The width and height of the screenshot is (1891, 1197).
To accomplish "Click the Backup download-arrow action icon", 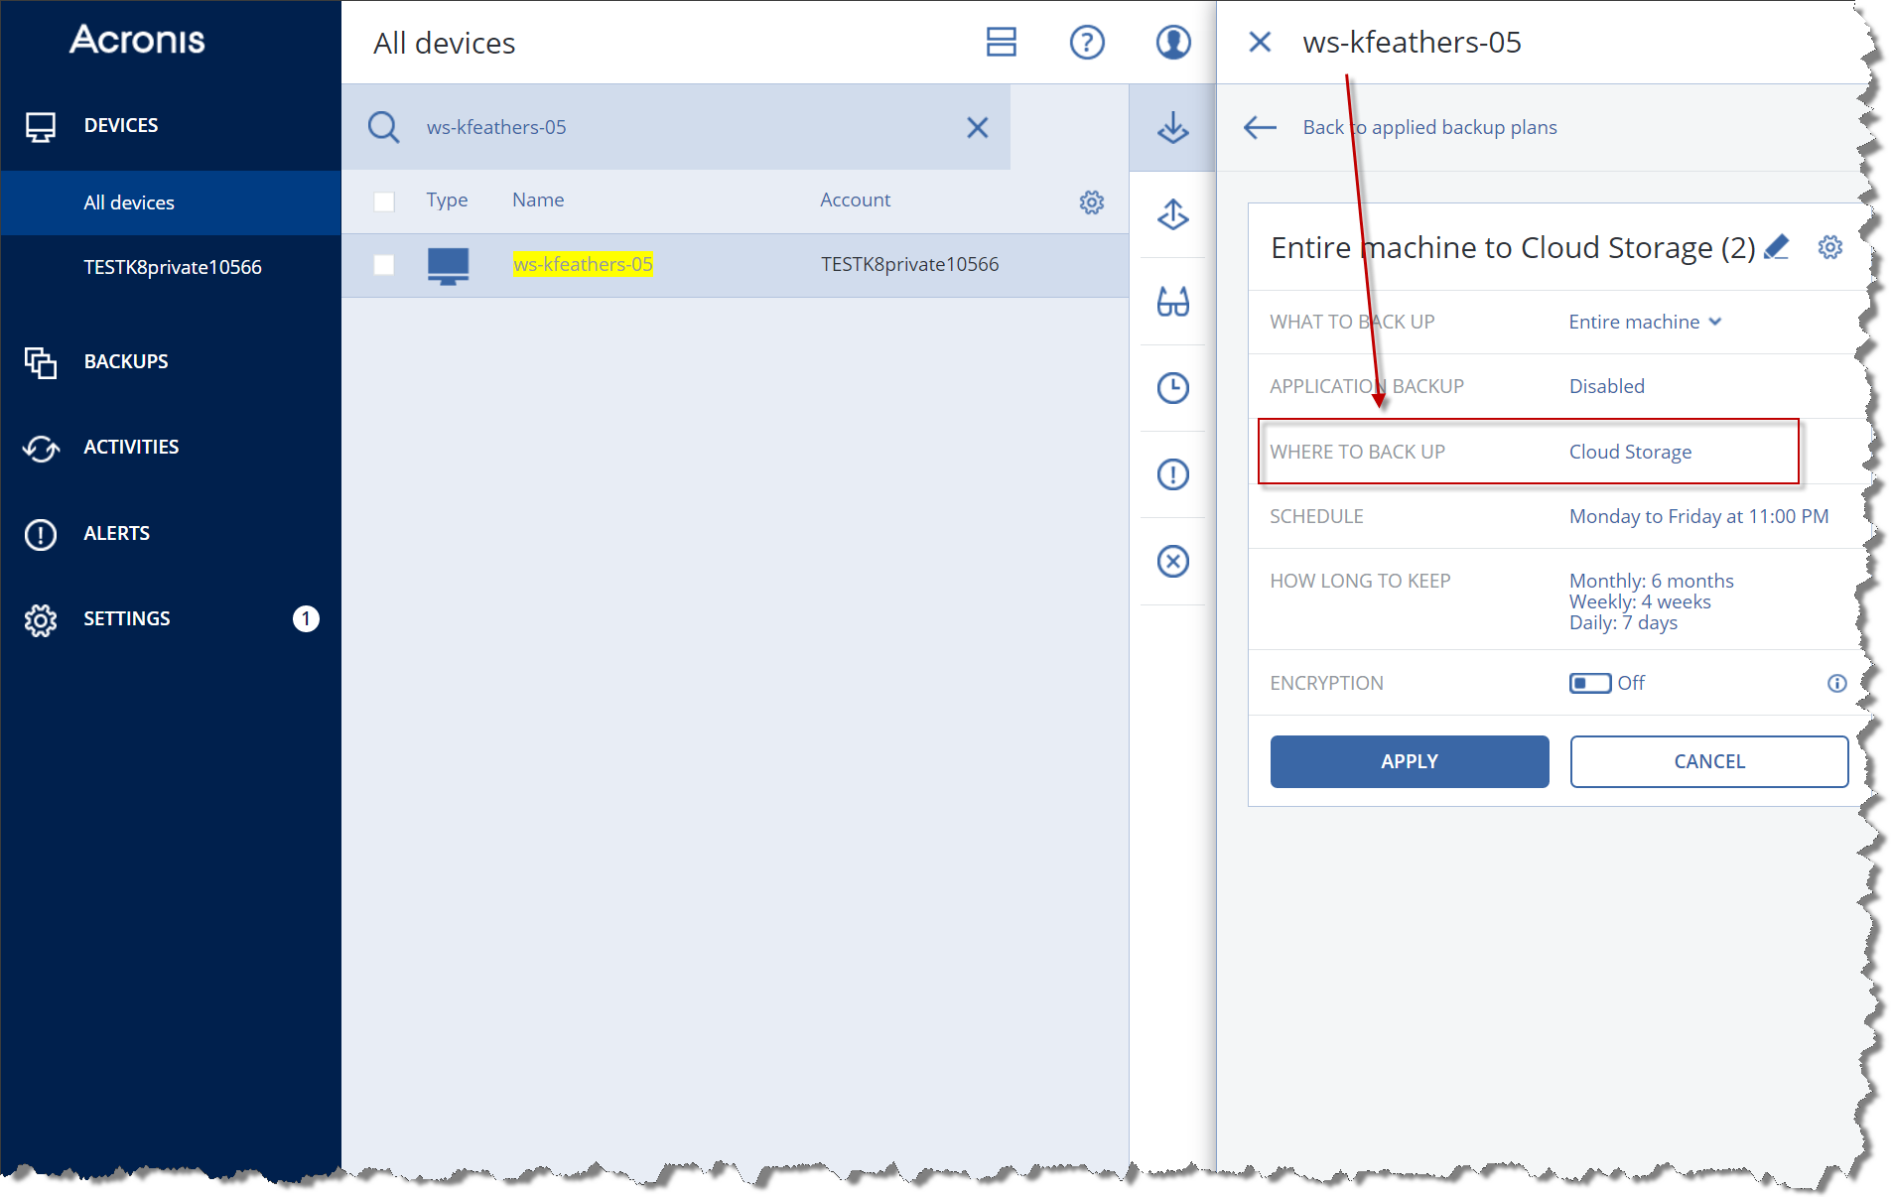I will point(1172,128).
